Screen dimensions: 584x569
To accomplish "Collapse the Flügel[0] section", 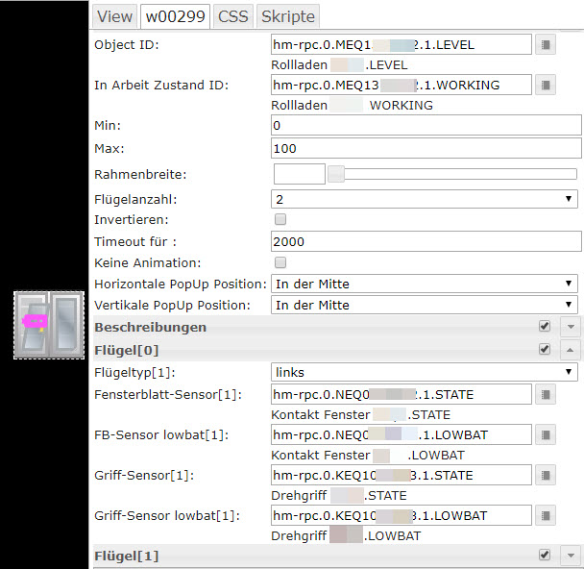I will pyautogui.click(x=569, y=349).
